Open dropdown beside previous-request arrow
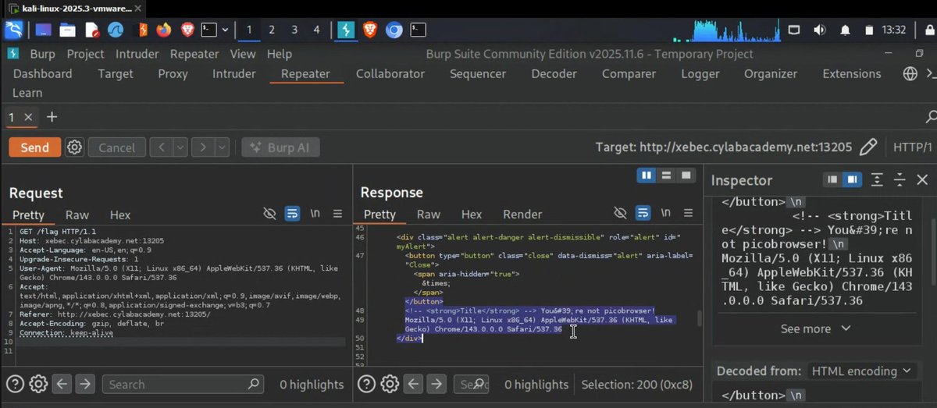Image resolution: width=937 pixels, height=408 pixels. 180,147
